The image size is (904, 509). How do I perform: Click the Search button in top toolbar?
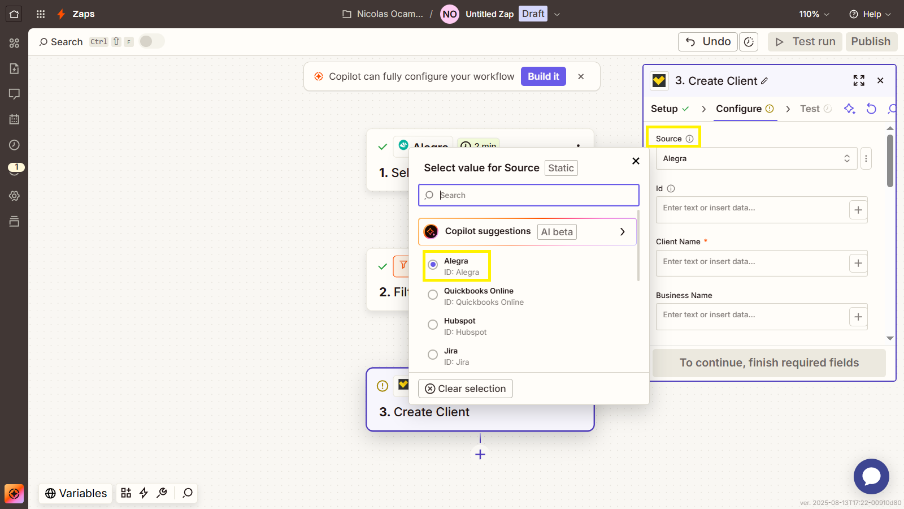pos(61,42)
